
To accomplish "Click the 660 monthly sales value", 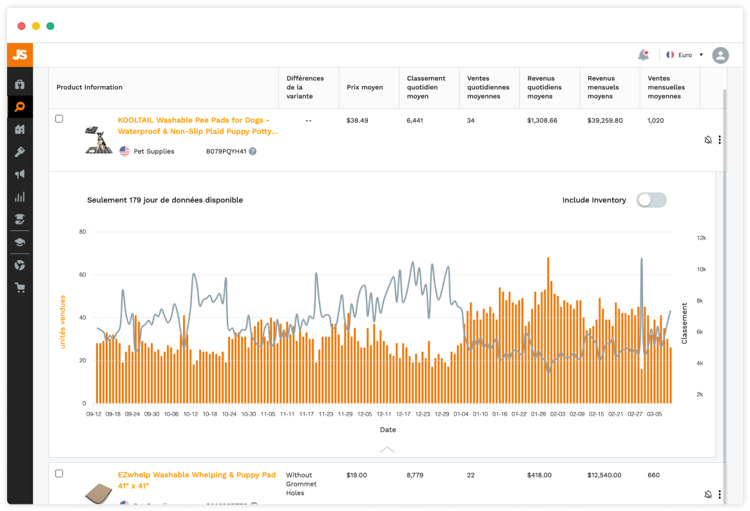I will [x=653, y=475].
